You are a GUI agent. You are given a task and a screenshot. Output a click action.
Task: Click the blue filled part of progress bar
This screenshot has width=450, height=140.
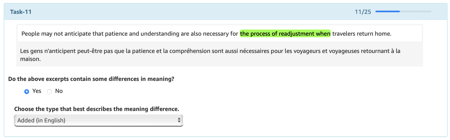point(387,11)
